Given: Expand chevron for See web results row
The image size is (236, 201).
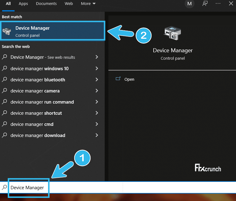Looking at the screenshot, I should click(97, 57).
